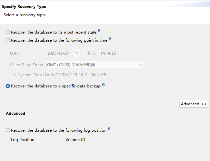Click the info icon before System Time Used
This screenshot has height=161, width=210.
coord(14,75)
